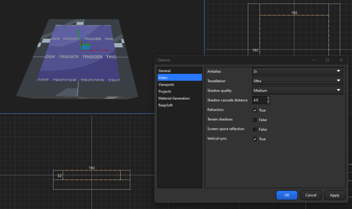This screenshot has width=352, height=209.
Task: Expand the Tessellation dropdown set to Ultra
Action: pyautogui.click(x=298, y=81)
